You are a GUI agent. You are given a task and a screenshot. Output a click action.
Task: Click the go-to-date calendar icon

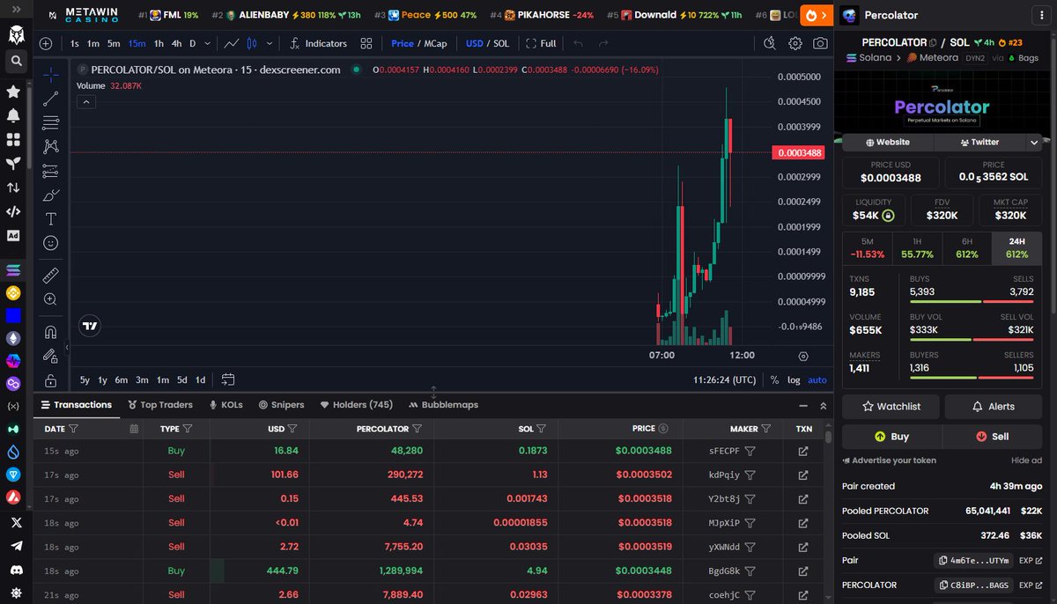pyautogui.click(x=228, y=379)
